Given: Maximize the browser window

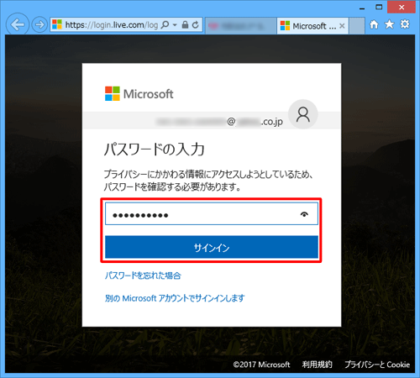Looking at the screenshot, I should click(x=379, y=7).
